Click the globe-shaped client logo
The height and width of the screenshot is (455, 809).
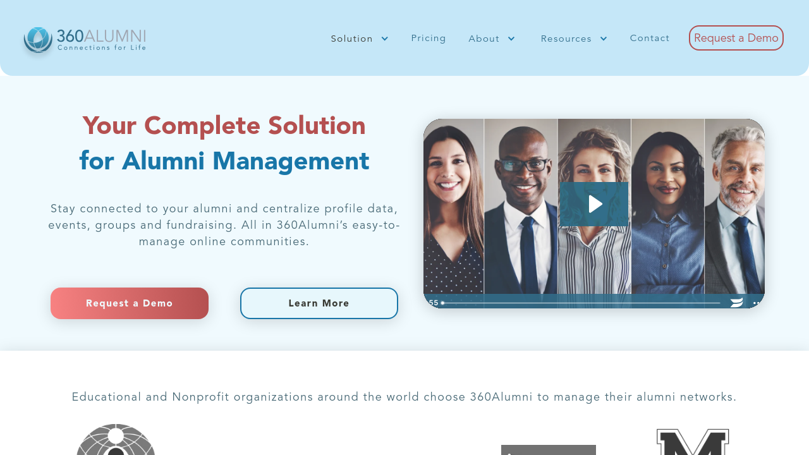point(116,440)
